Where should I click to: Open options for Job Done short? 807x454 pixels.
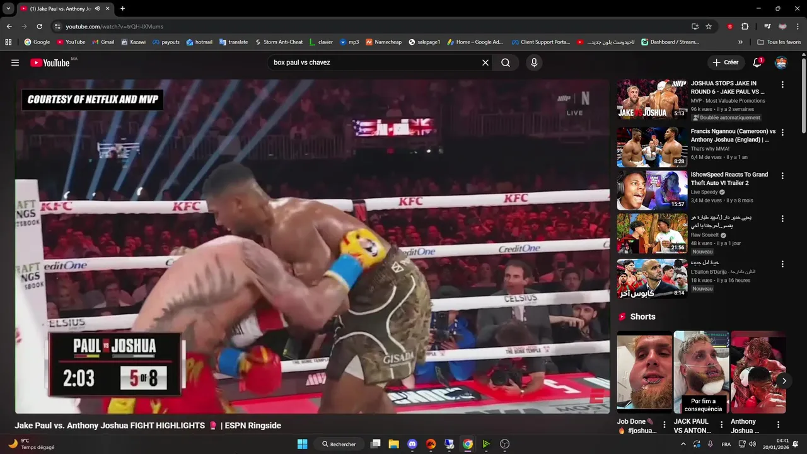[664, 425]
